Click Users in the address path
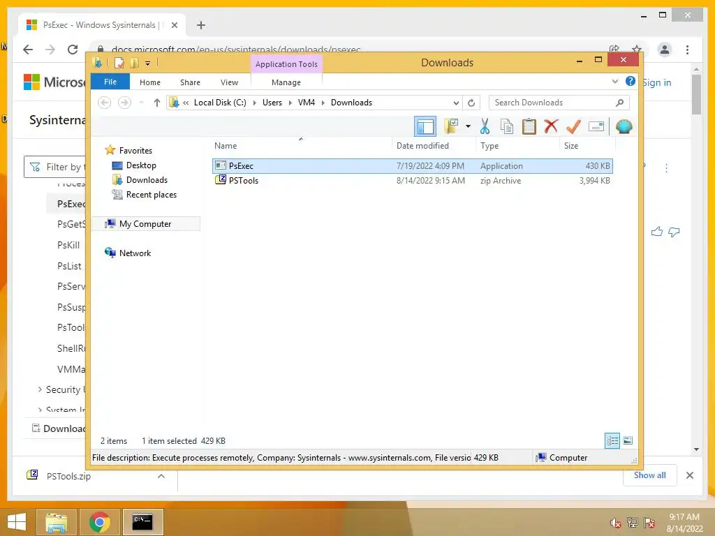This screenshot has width=715, height=536. tap(272, 103)
